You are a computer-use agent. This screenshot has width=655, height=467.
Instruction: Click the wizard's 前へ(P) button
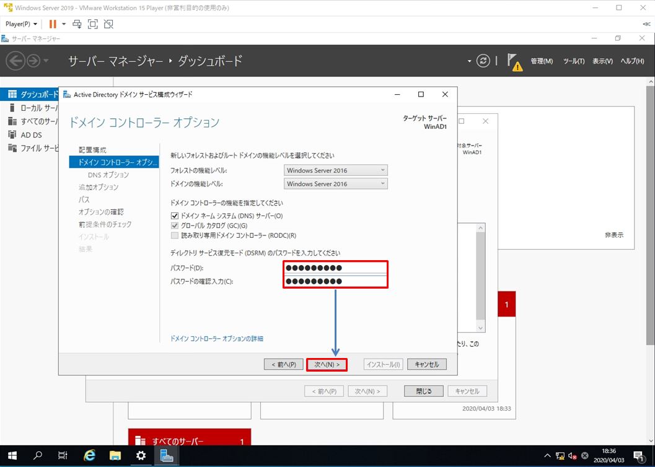(284, 364)
